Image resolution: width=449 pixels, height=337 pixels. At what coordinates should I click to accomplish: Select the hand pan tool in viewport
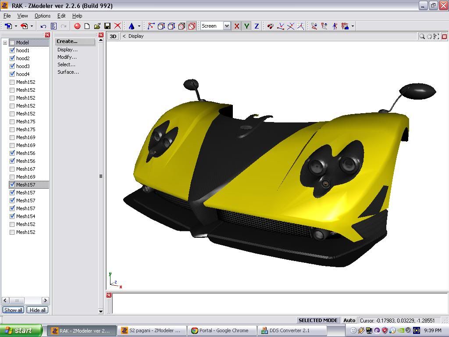(429, 36)
